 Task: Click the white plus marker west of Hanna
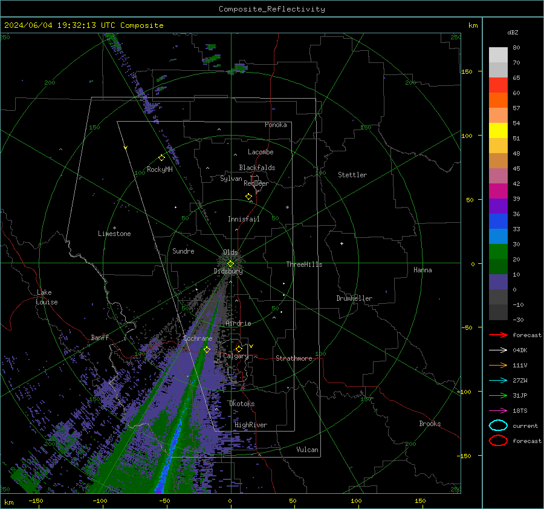pos(342,243)
